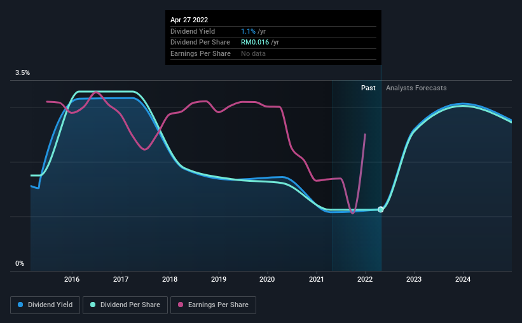522x323 pixels.
Task: Click the tooltip 'Dividend Yield' row label
Action: click(193, 31)
